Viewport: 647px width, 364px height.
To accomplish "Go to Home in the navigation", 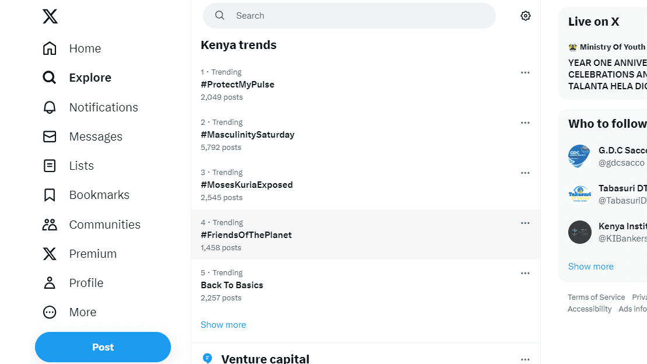I will coord(72,48).
